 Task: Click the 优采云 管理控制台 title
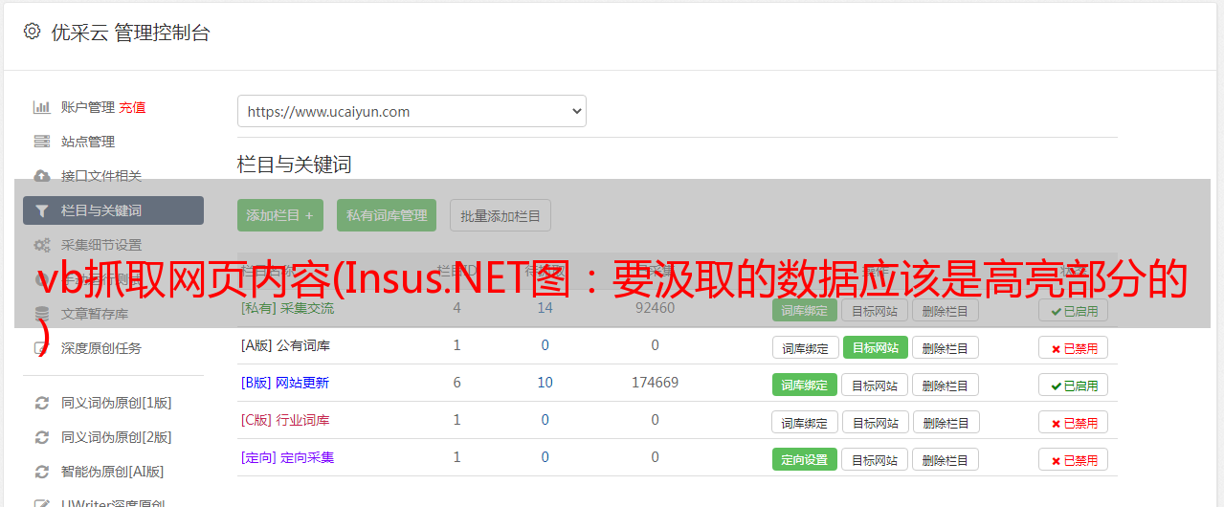[x=130, y=33]
